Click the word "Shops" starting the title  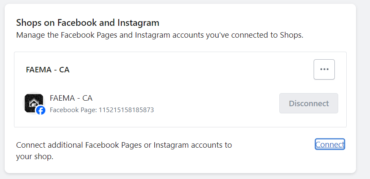tap(27, 22)
